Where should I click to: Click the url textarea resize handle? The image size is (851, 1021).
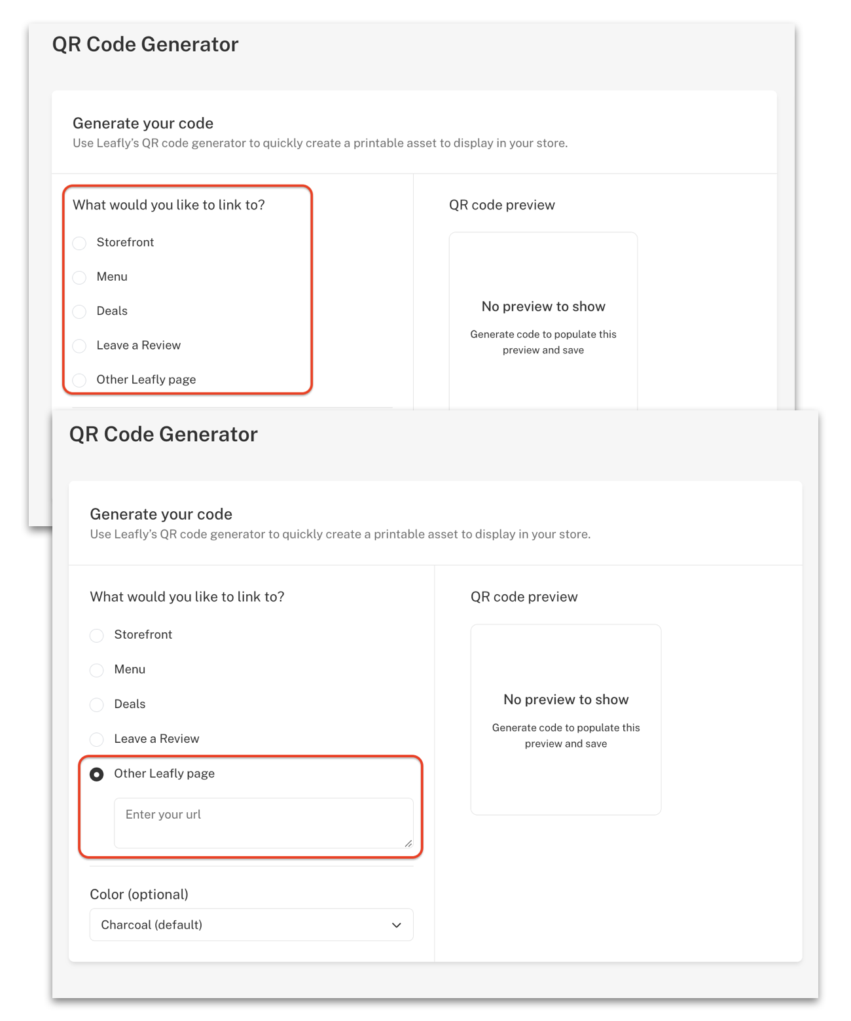[408, 843]
